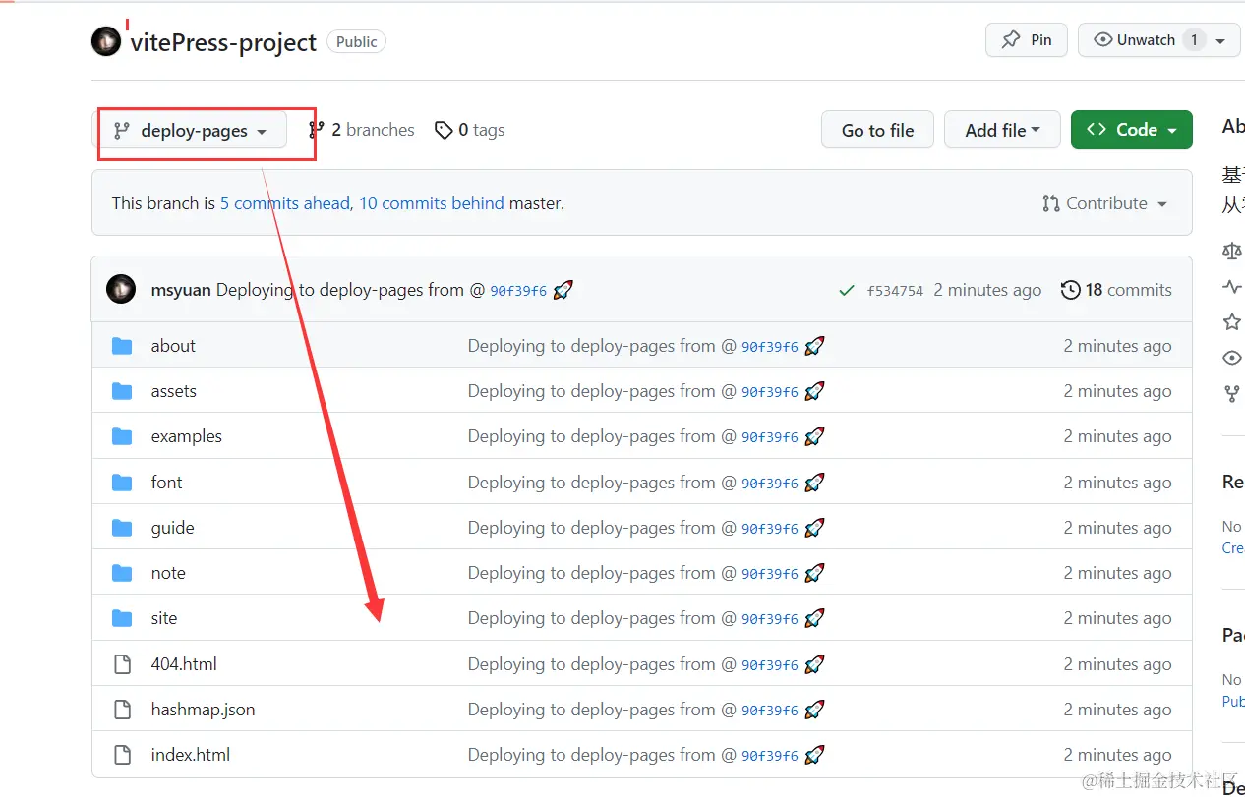Click the code brackets icon in Code button
This screenshot has height=797, width=1245.
(1097, 130)
